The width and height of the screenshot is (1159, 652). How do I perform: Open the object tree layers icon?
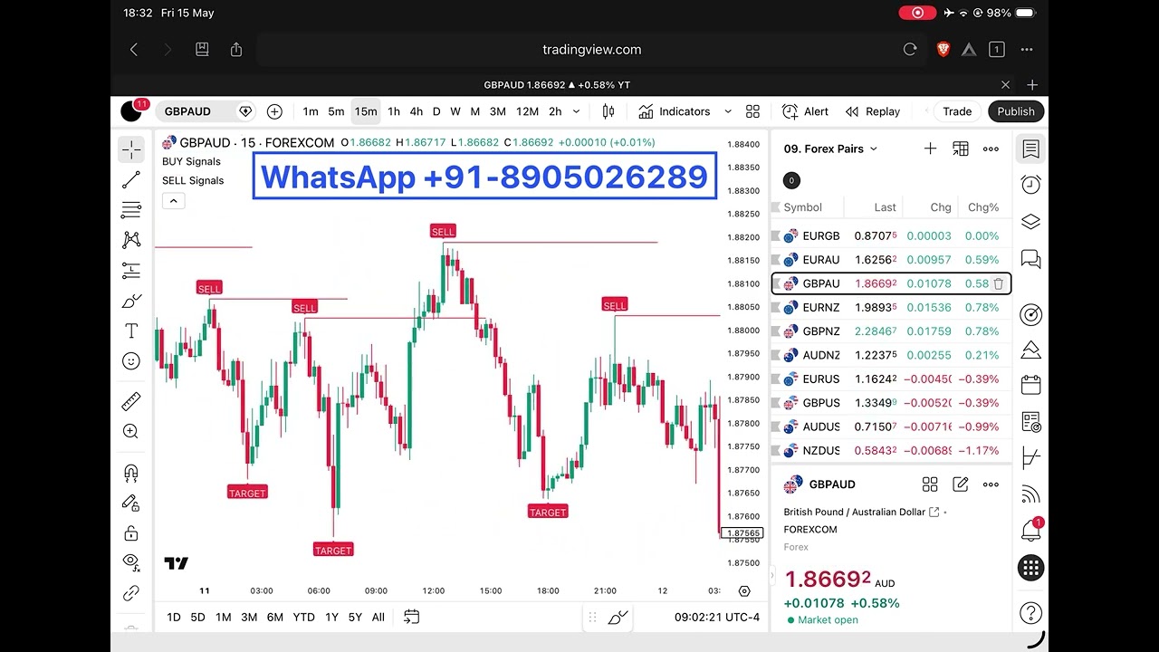1030,222
